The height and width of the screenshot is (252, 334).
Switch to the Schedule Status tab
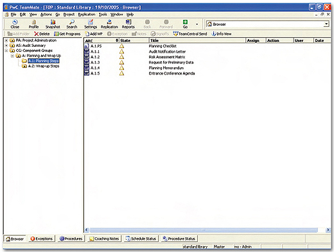(x=141, y=239)
